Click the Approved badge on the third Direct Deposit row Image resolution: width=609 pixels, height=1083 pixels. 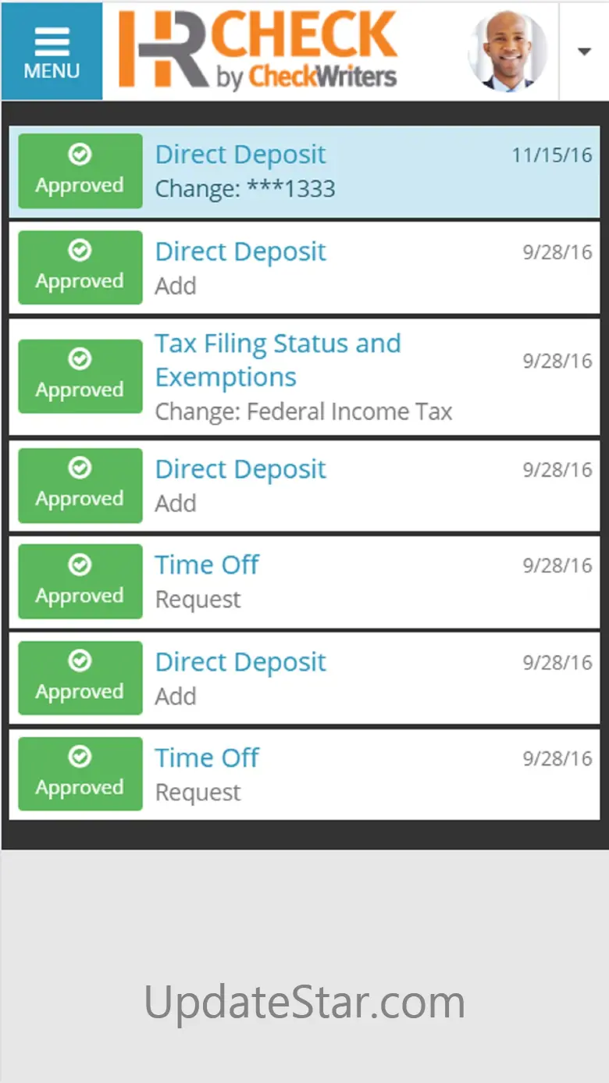point(80,485)
